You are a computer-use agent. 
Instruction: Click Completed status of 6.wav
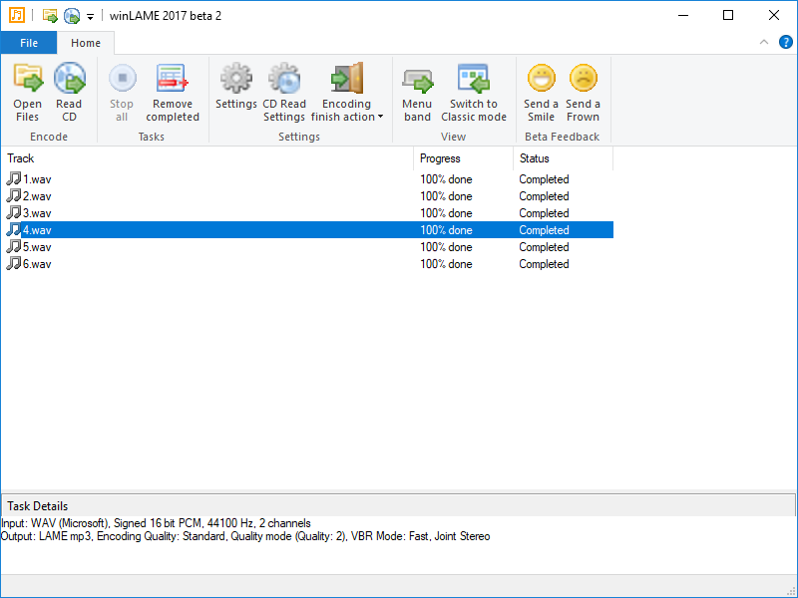pyautogui.click(x=544, y=264)
